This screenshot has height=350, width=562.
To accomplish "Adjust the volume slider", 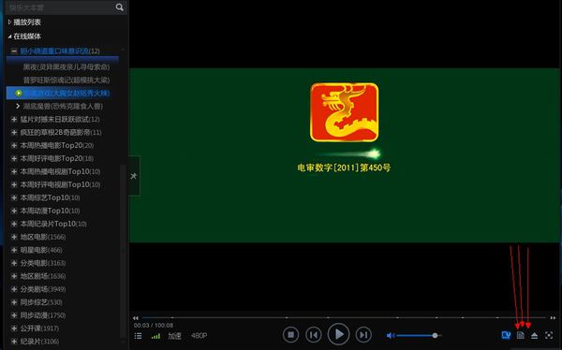I will coord(419,336).
